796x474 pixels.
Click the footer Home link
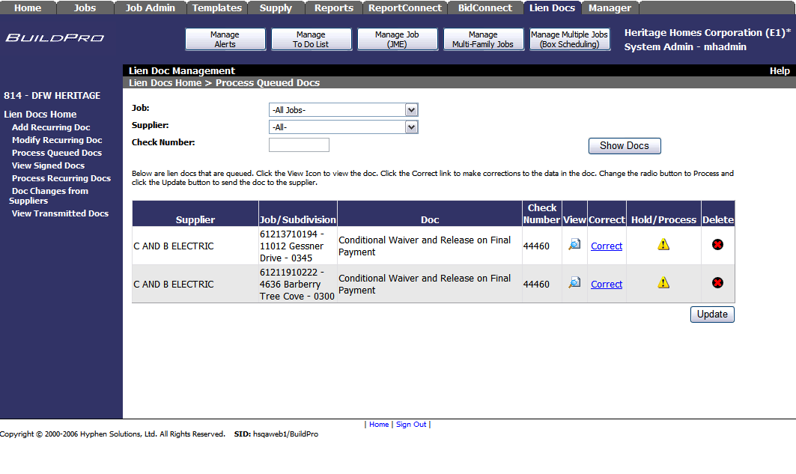click(379, 425)
